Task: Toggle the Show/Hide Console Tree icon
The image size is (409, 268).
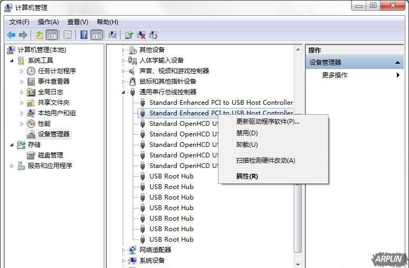Action: coord(52,35)
